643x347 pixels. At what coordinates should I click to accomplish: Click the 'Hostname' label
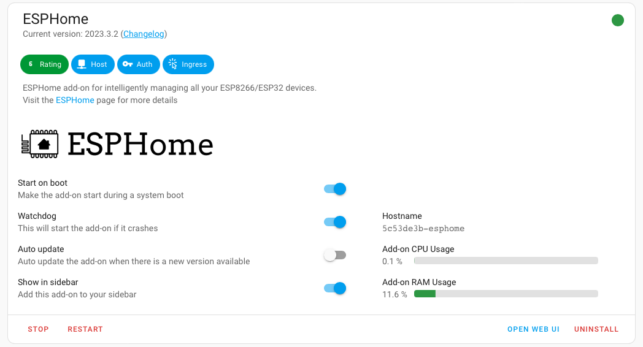(x=402, y=216)
